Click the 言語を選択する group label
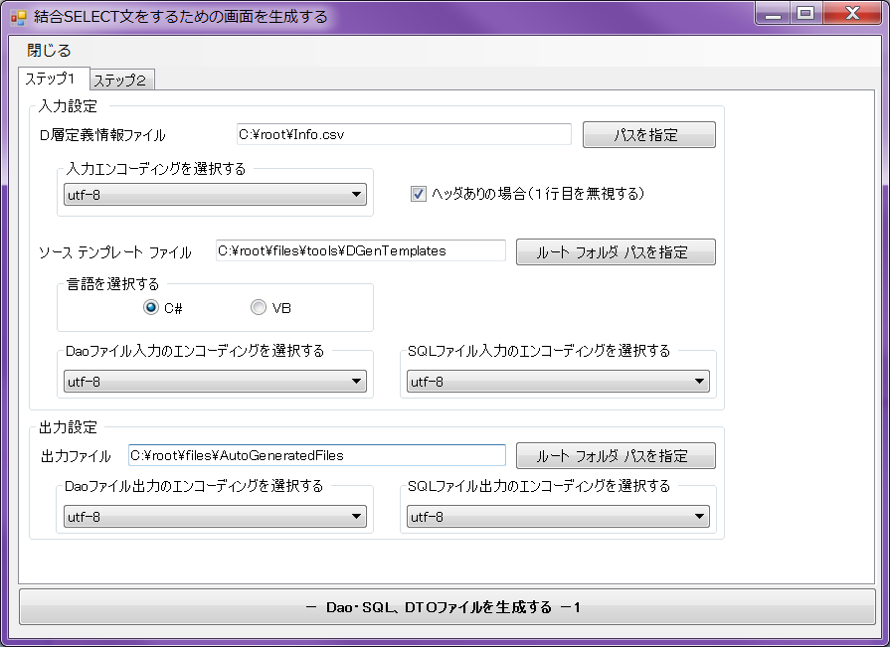890x647 pixels. 113,283
